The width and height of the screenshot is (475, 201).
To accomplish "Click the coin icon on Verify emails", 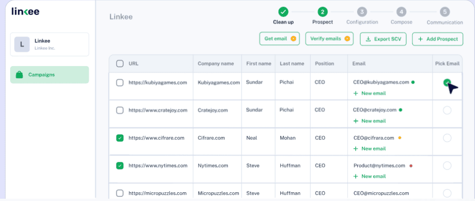I will (x=347, y=39).
